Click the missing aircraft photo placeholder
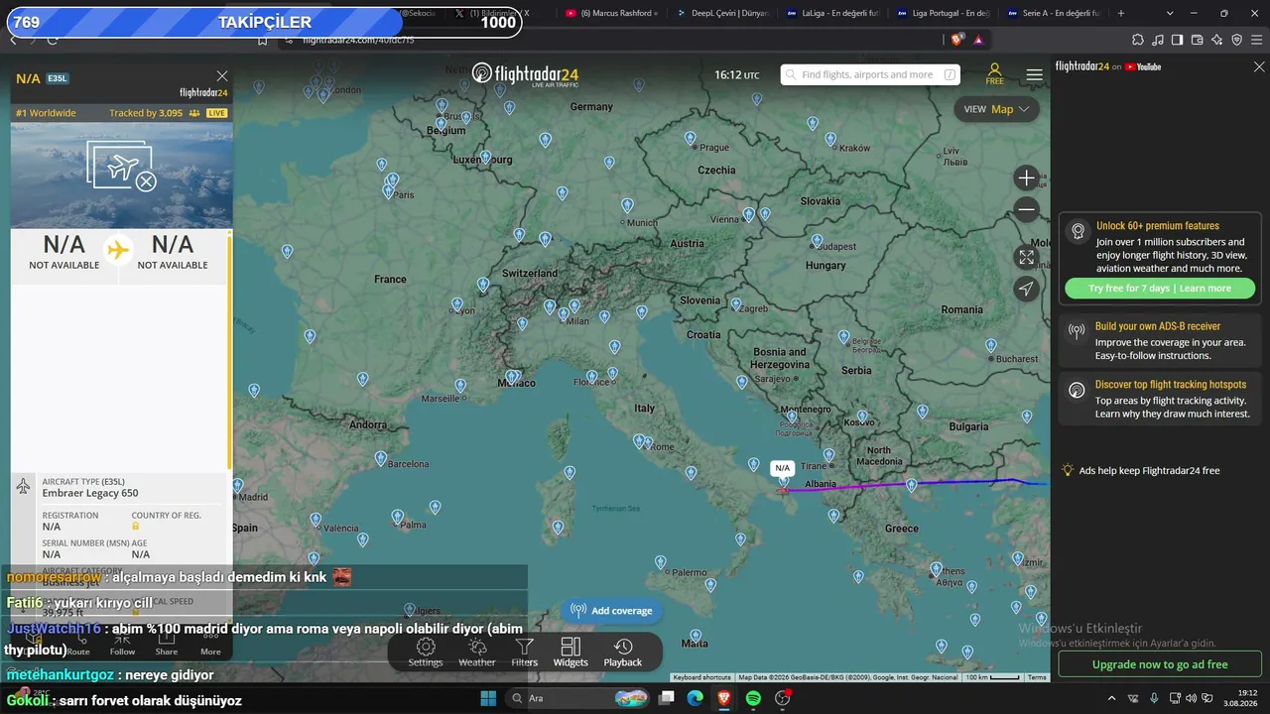 tap(121, 166)
